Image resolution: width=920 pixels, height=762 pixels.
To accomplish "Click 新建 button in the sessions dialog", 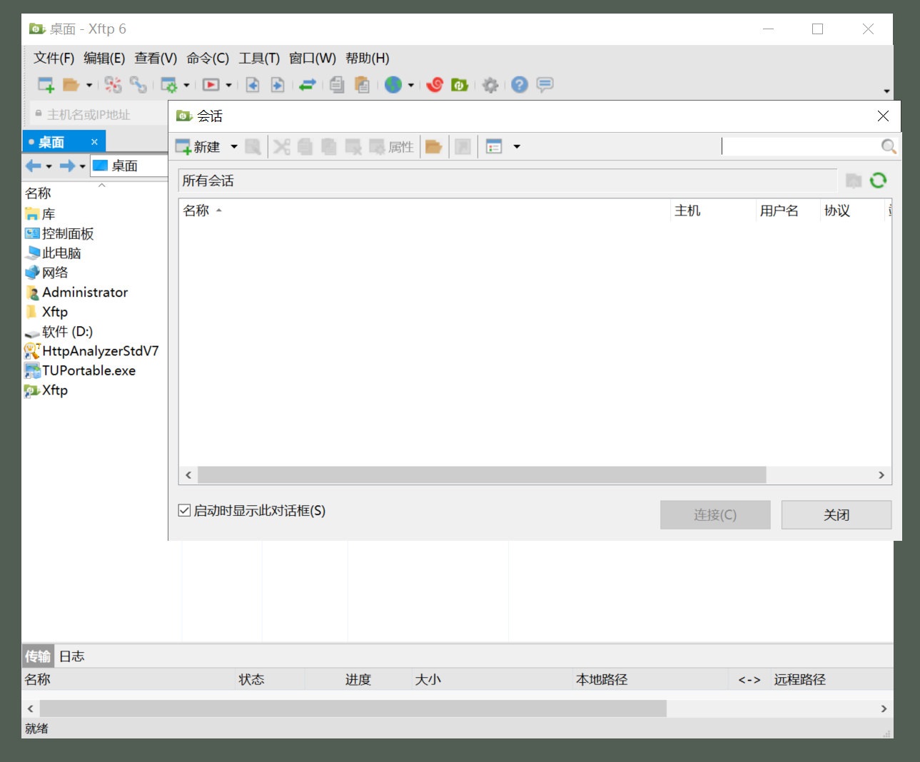I will click(x=198, y=146).
